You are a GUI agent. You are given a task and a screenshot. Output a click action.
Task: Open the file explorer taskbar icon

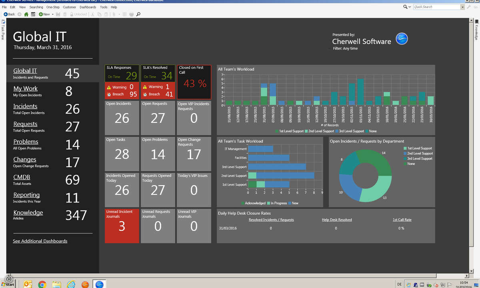click(x=56, y=284)
